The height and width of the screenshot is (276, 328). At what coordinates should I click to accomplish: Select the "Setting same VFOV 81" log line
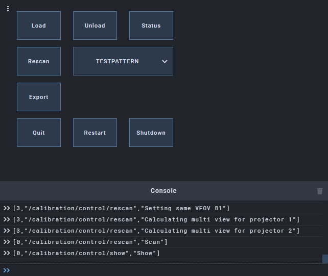click(161, 208)
